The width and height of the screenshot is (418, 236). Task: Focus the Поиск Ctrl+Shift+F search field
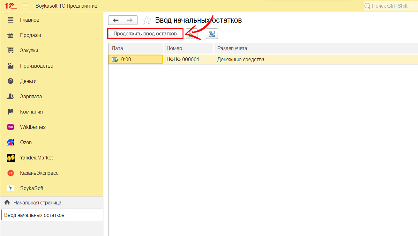click(x=391, y=6)
